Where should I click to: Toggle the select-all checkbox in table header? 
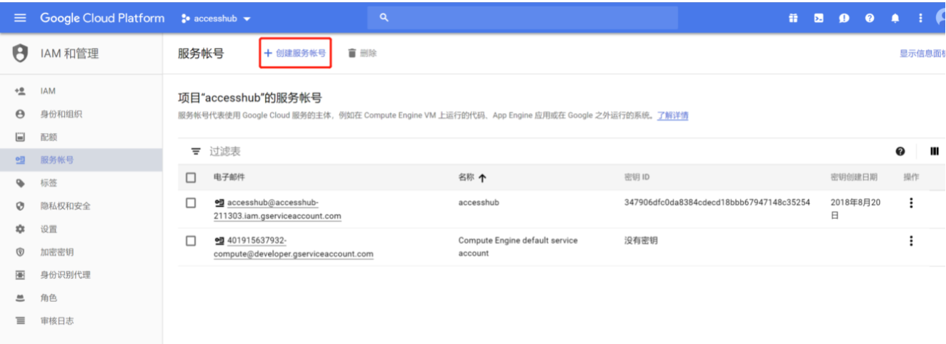191,177
